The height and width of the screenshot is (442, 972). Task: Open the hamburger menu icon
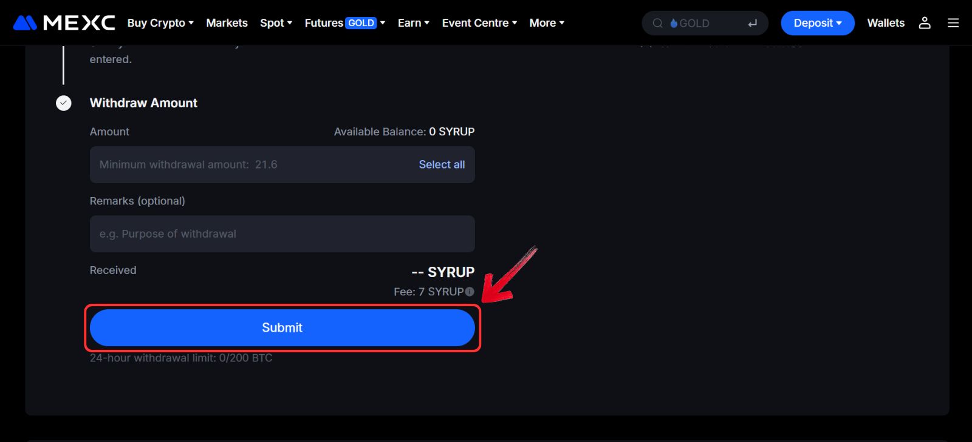pos(953,23)
